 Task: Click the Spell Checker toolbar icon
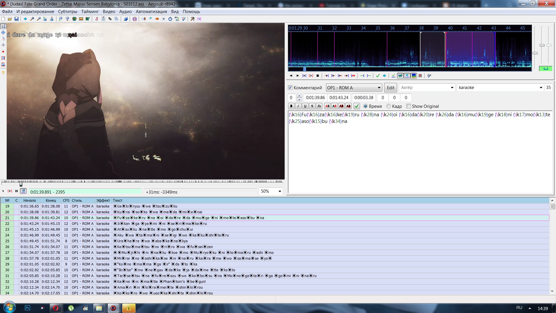point(184,19)
